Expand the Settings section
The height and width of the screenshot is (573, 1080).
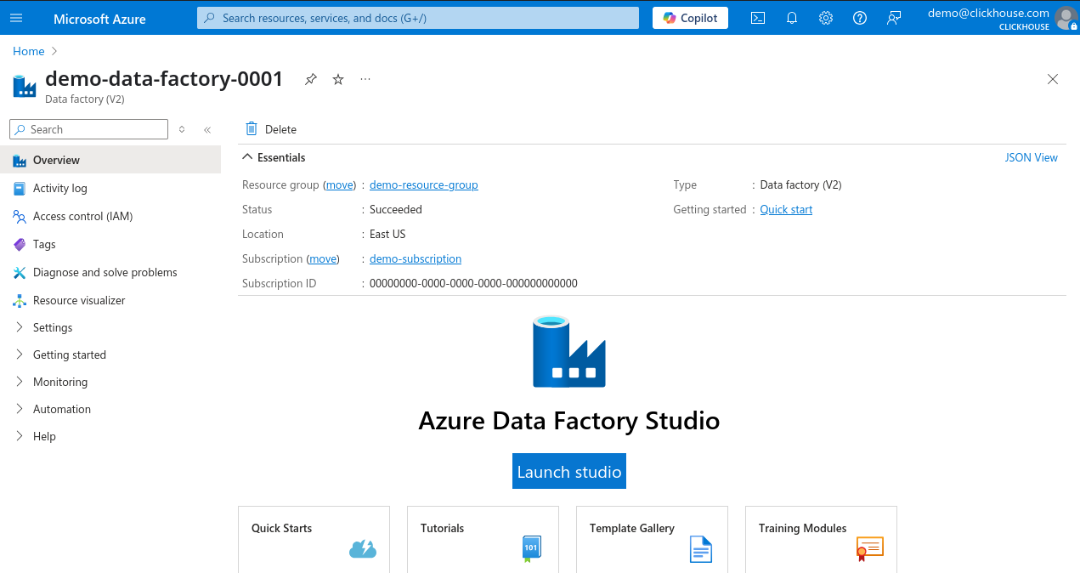pyautogui.click(x=52, y=327)
